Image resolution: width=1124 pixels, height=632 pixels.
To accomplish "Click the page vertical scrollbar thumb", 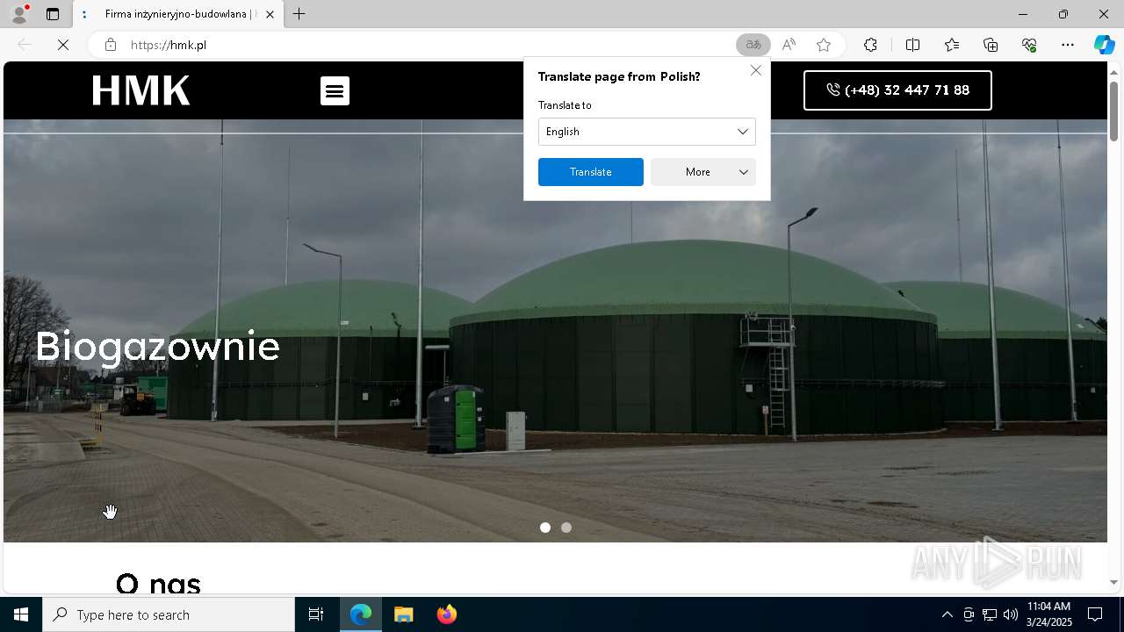I will 1114,110.
